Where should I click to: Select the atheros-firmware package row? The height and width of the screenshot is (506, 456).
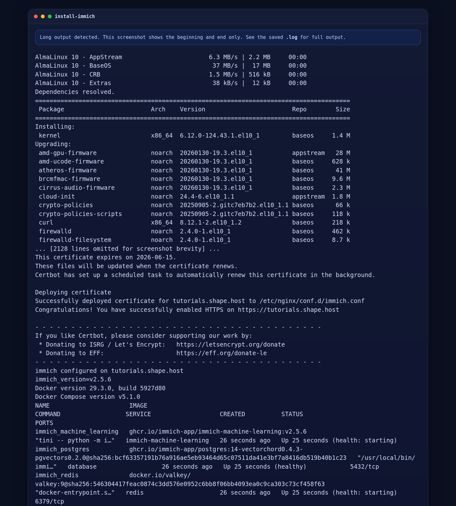[x=194, y=170]
